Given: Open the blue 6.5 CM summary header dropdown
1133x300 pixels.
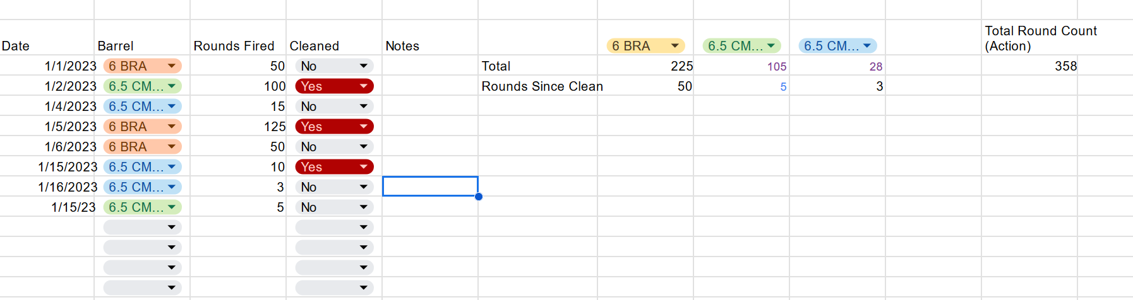Looking at the screenshot, I should pyautogui.click(x=867, y=46).
